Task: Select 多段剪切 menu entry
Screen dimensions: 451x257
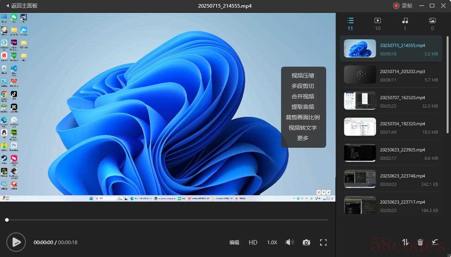Action: [x=302, y=86]
